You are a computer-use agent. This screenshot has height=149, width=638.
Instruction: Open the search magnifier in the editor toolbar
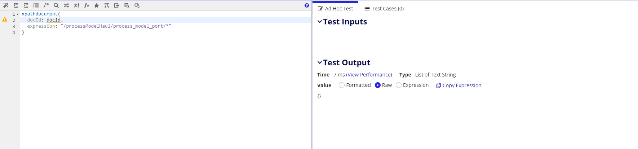pos(56,5)
